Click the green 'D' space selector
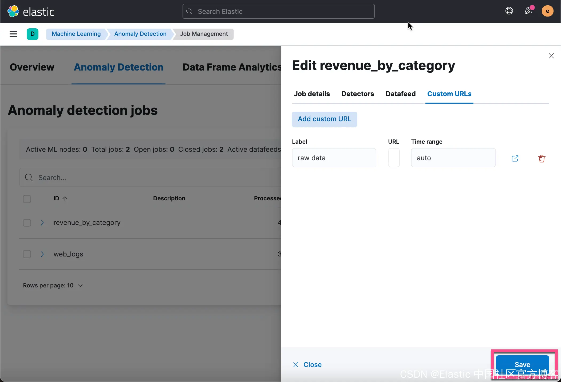561x382 pixels. [33, 34]
